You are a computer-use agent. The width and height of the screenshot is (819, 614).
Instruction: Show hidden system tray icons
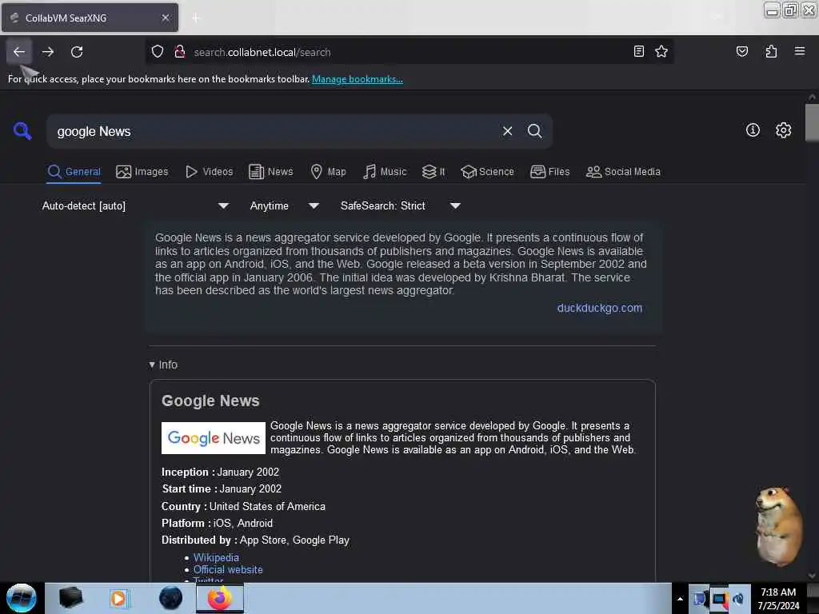[x=680, y=599]
